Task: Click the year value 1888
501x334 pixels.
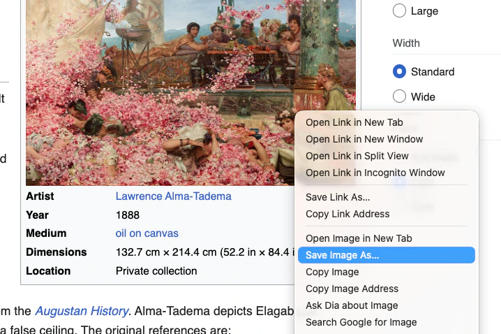Action: point(128,215)
